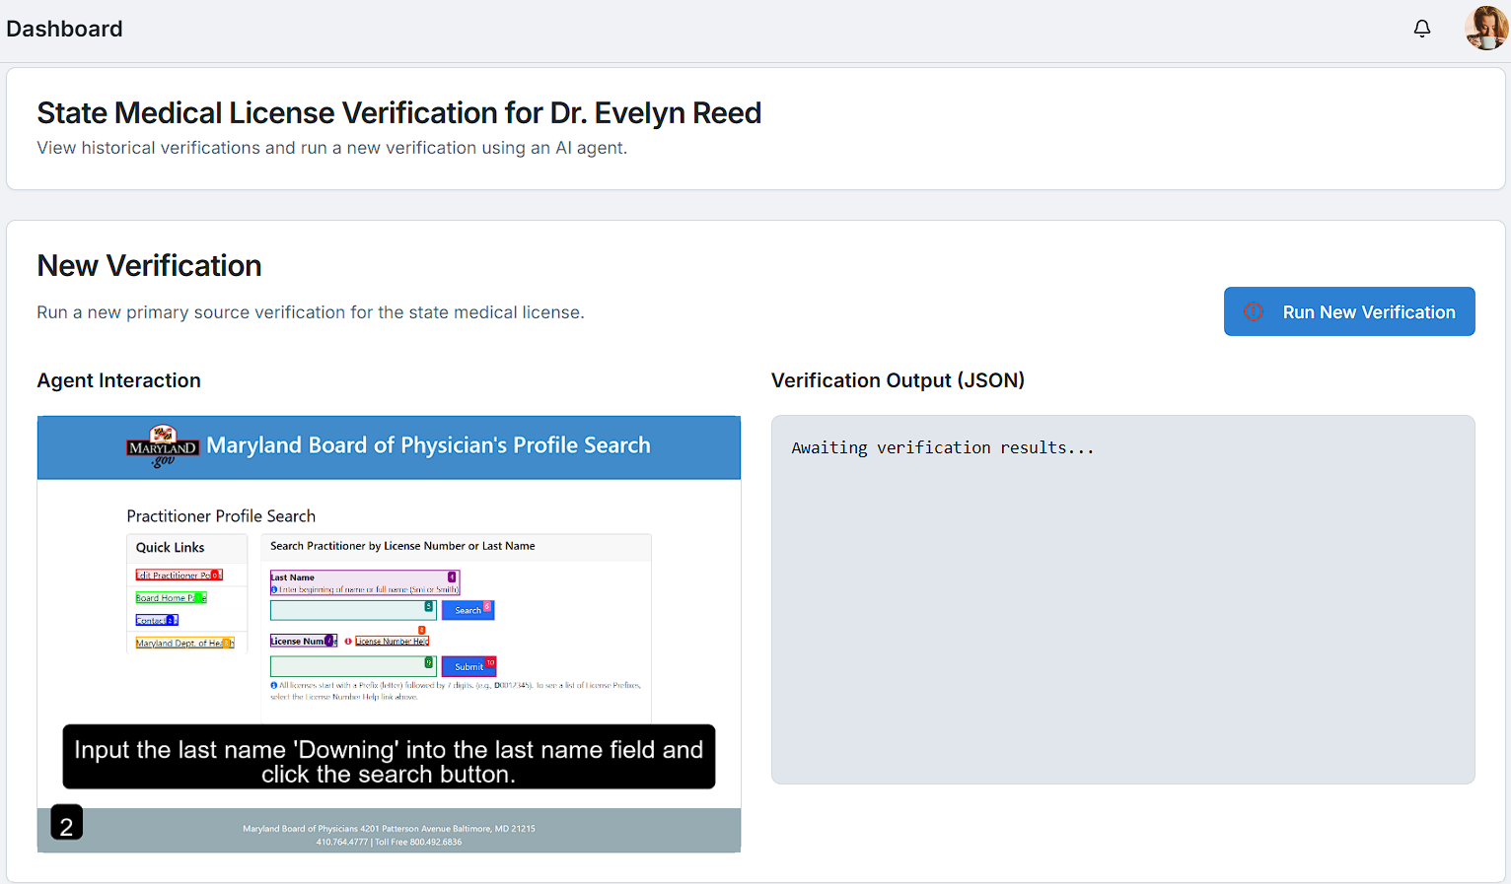Click the Verification Output JSON panel

1122,599
